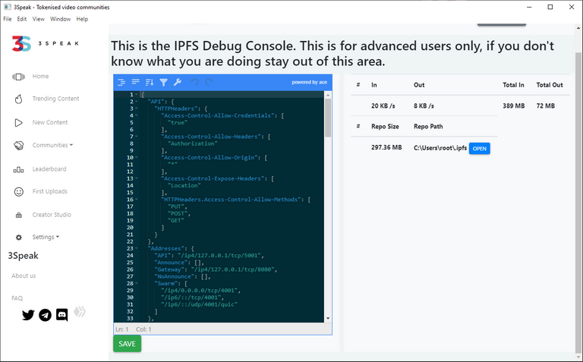Click the Communities handshake icon
The width and height of the screenshot is (583, 362).
click(x=18, y=145)
